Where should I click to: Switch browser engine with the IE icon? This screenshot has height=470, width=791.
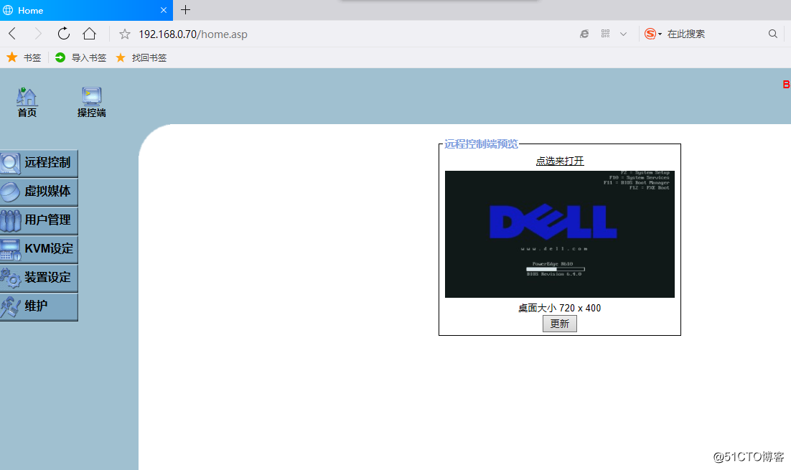584,34
